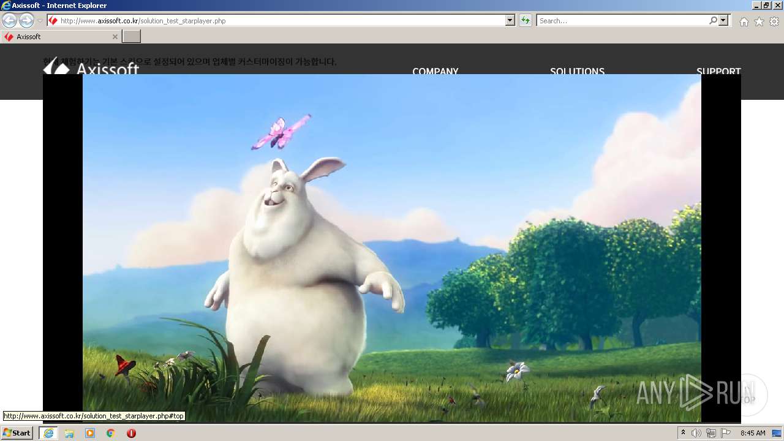Open the Chrome taskbar icon

point(111,433)
